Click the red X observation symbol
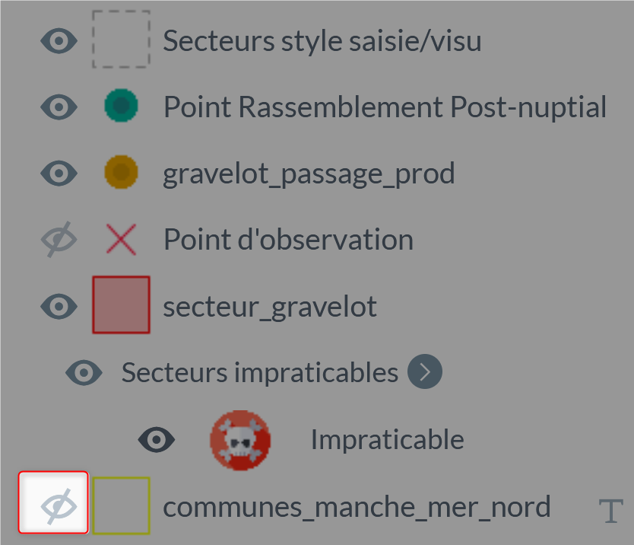The height and width of the screenshot is (545, 634). [x=122, y=239]
